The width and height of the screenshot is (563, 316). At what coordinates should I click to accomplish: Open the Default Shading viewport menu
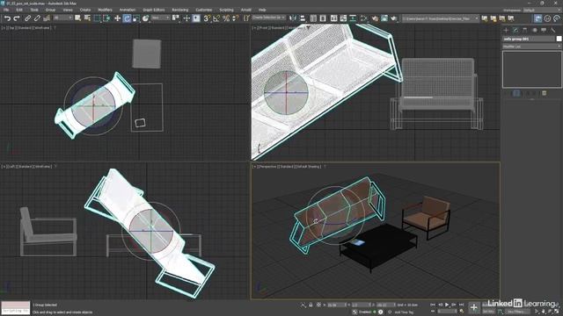point(309,167)
